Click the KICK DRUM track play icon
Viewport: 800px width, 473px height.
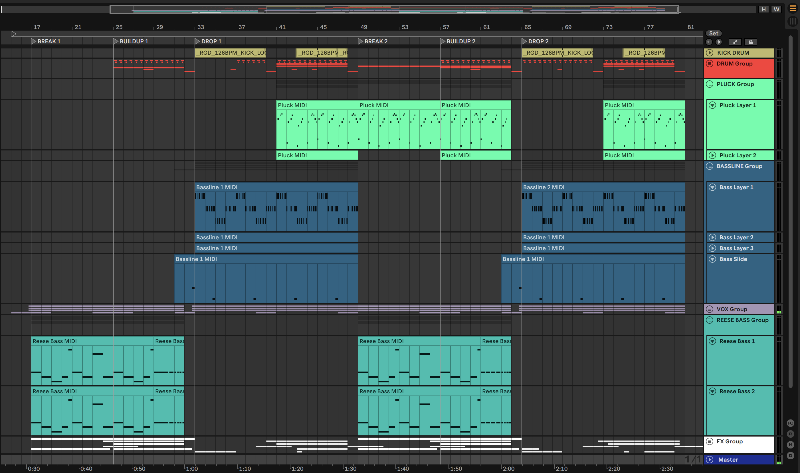(710, 53)
